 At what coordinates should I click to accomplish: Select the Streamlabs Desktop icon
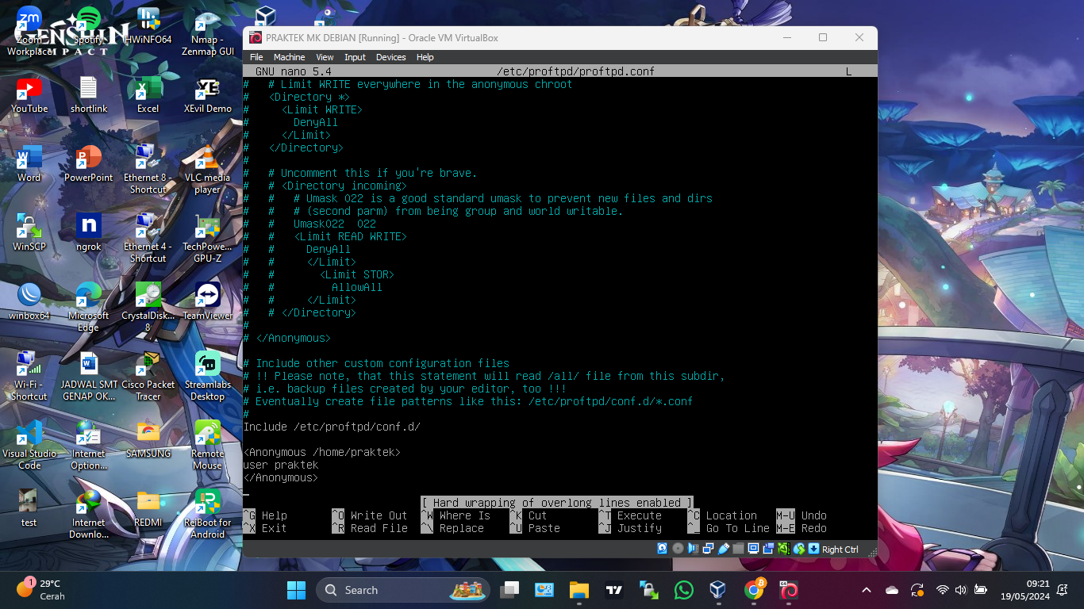[x=208, y=376]
